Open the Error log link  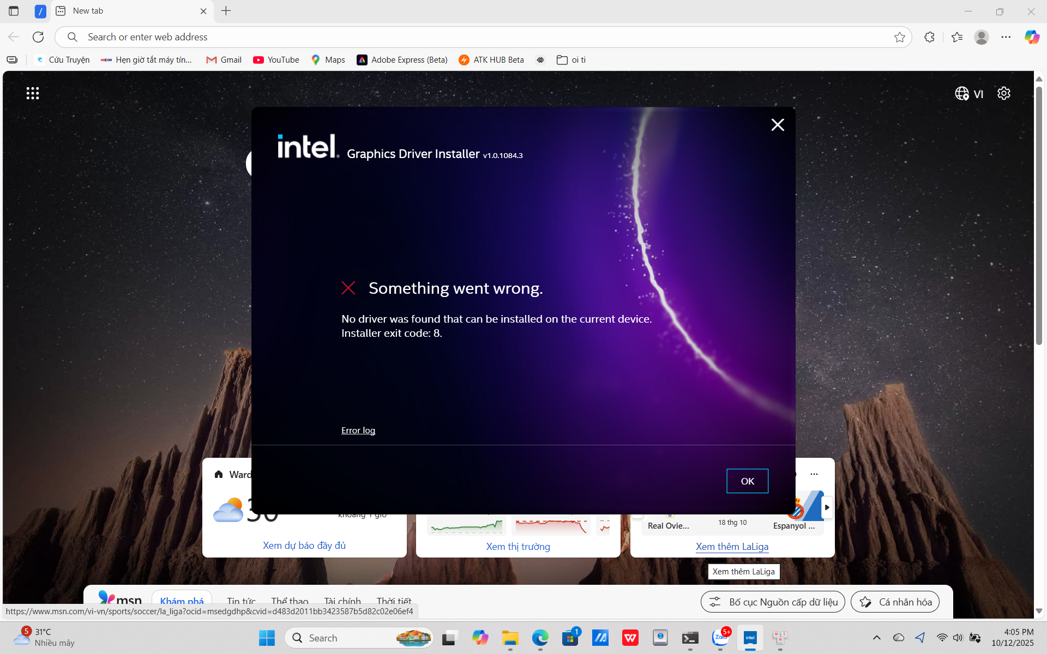click(358, 431)
